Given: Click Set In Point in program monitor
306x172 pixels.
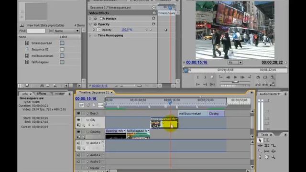Looking at the screenshot, I should (197, 77).
